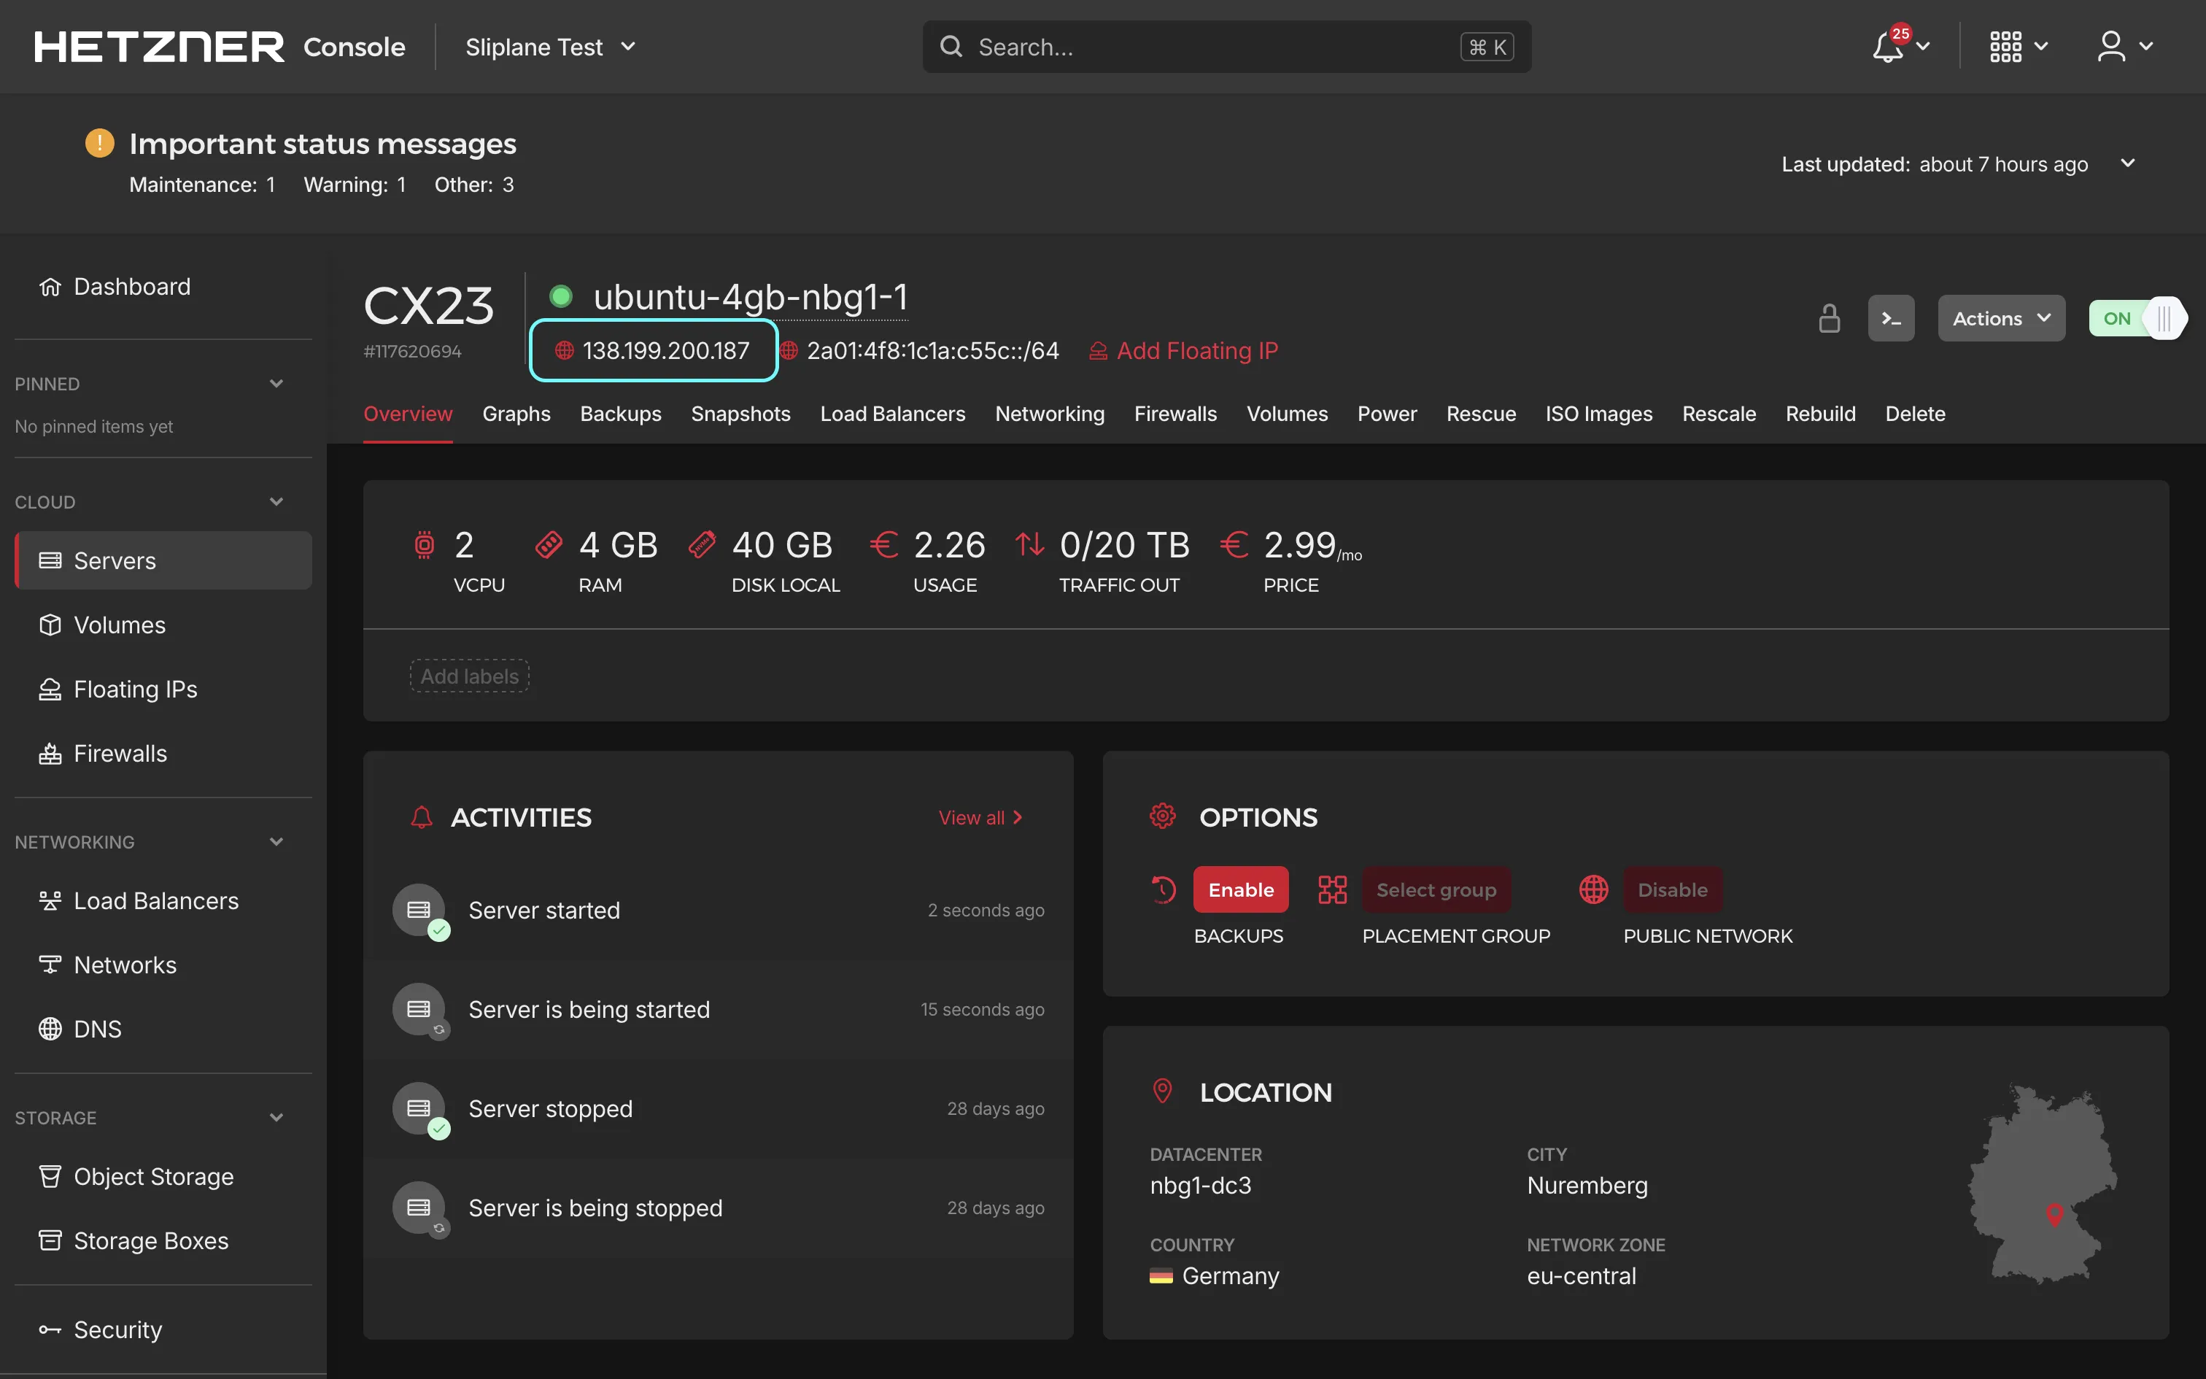Collapse the Cloud sidebar section

coord(276,502)
